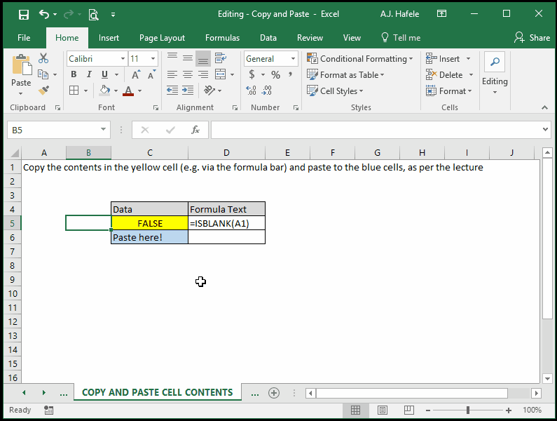Click the Save icon in quick access toolbar
This screenshot has height=421, width=557.
23,15
